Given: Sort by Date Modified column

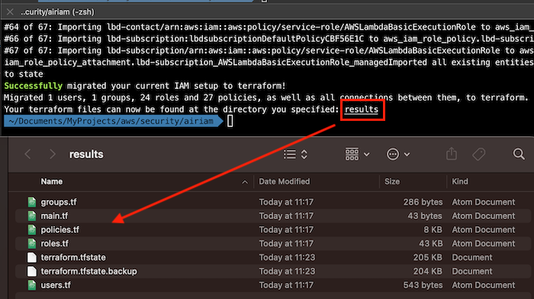Looking at the screenshot, I should (285, 181).
